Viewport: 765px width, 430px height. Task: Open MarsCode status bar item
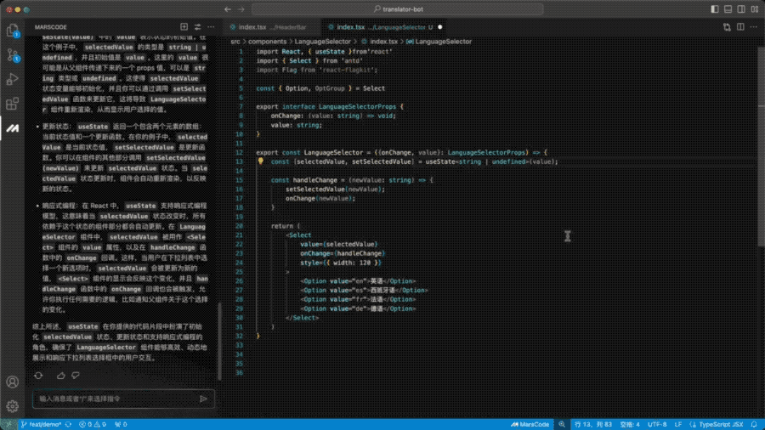tap(530, 424)
